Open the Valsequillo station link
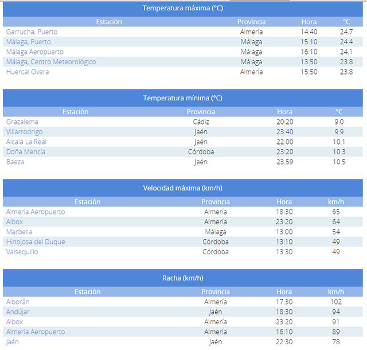This screenshot has height=350, width=367. pos(22,252)
